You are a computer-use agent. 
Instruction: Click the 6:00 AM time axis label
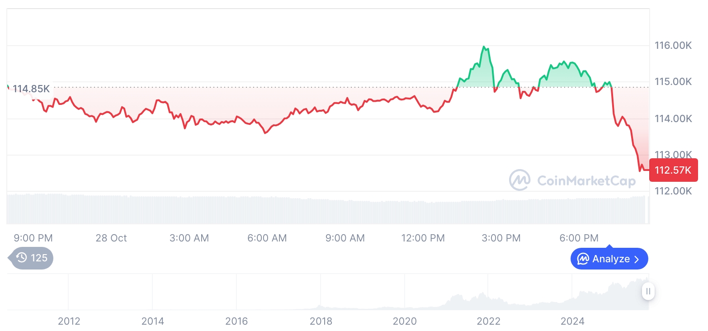pos(267,238)
